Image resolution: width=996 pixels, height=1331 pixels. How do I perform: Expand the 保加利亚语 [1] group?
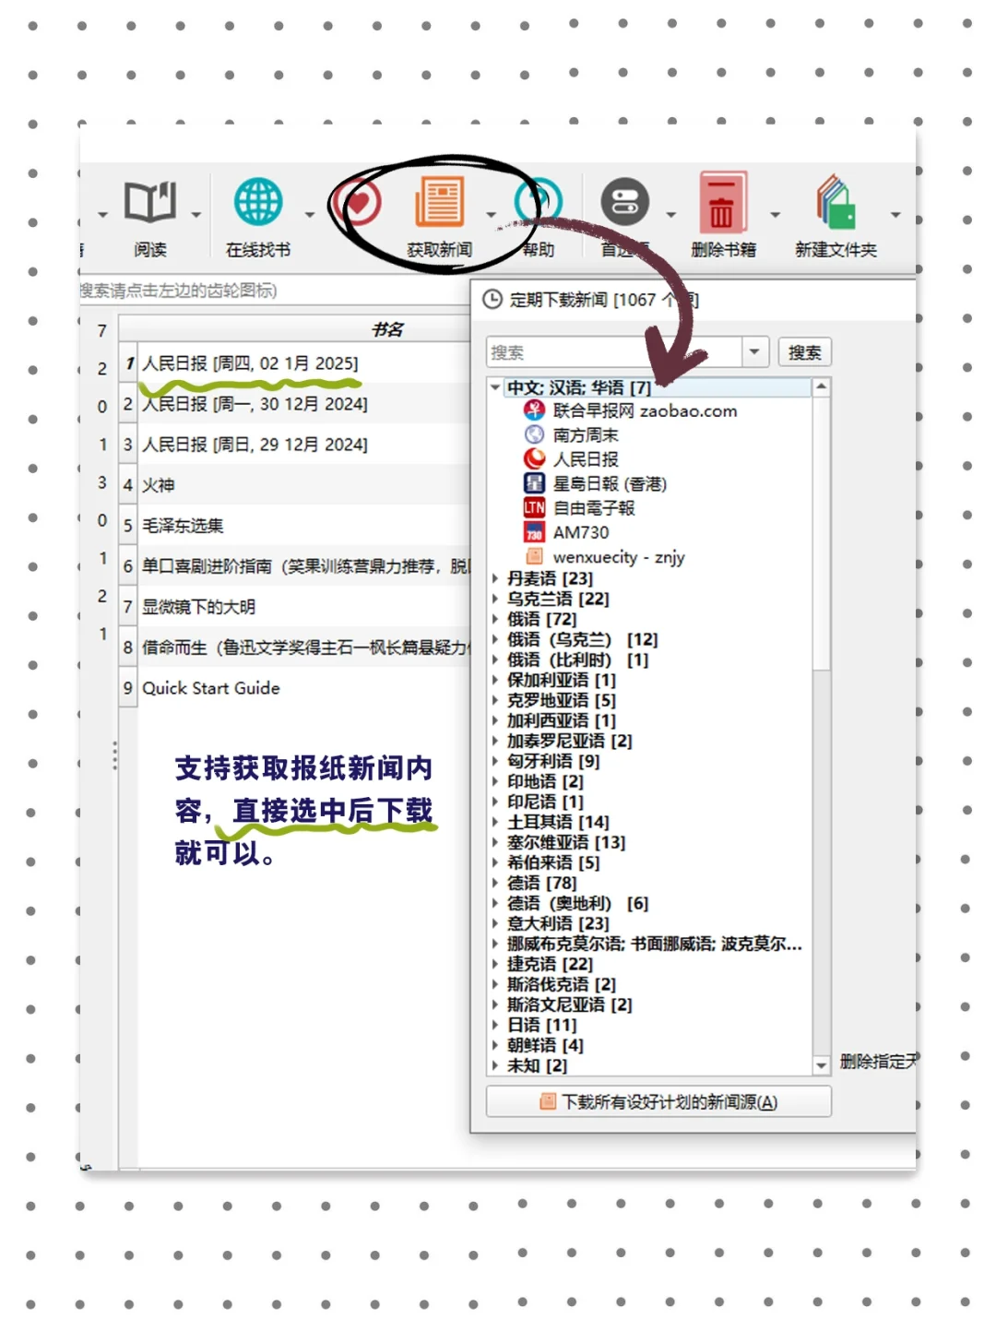pos(495,680)
